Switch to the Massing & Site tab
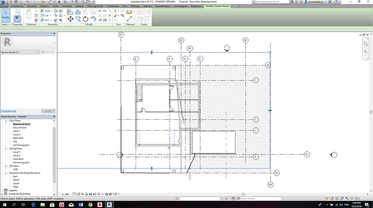 95,6
